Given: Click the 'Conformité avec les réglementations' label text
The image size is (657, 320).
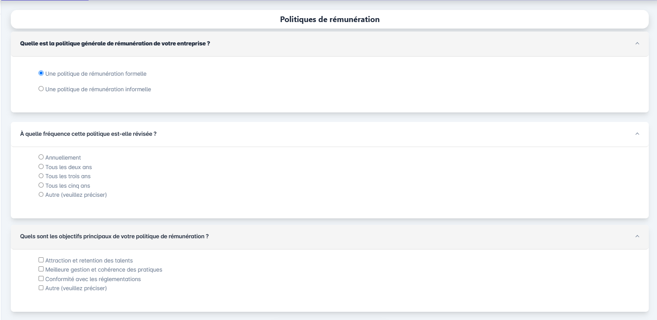Looking at the screenshot, I should [93, 279].
